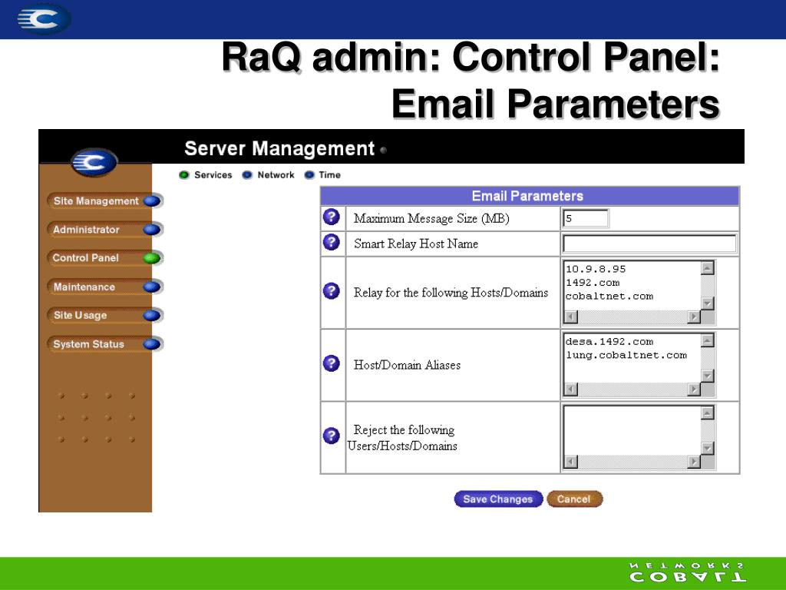Click the Cobalt logo in sidebar
The width and height of the screenshot is (786, 590).
pyautogui.click(x=94, y=162)
